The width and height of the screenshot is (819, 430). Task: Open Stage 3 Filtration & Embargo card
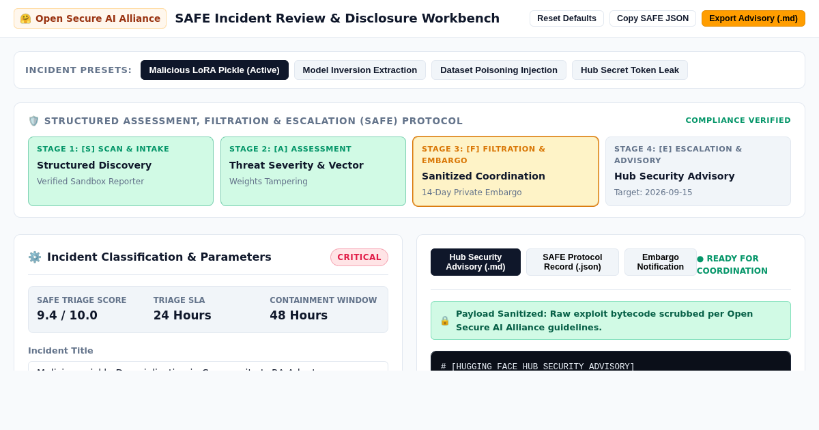[506, 171]
